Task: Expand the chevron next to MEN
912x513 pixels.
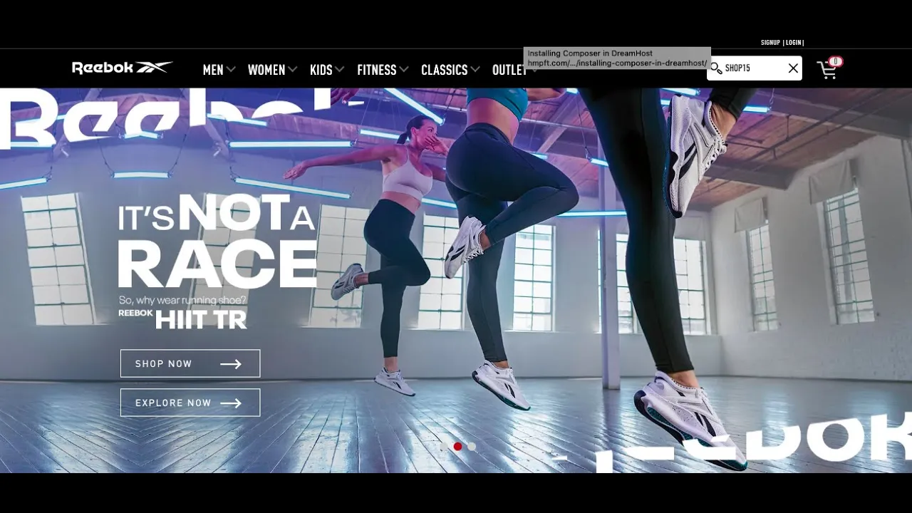Action: pyautogui.click(x=231, y=70)
